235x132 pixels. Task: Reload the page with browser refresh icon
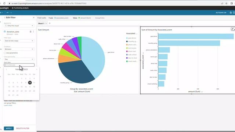[x=4, y=3]
